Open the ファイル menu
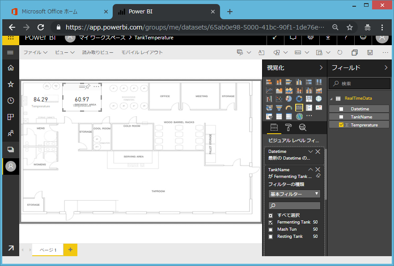Screen dimensions: 394x266 coord(35,52)
